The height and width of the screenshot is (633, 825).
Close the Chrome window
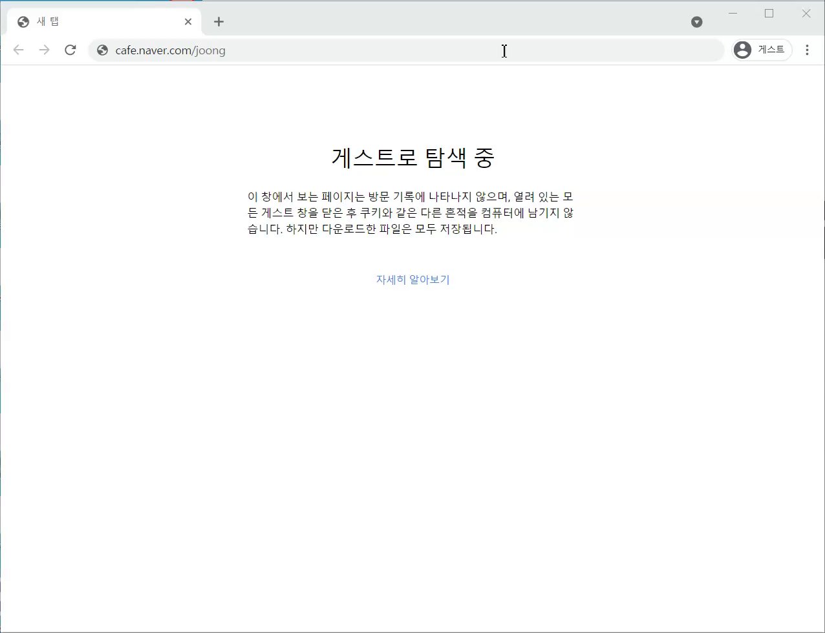pyautogui.click(x=806, y=13)
